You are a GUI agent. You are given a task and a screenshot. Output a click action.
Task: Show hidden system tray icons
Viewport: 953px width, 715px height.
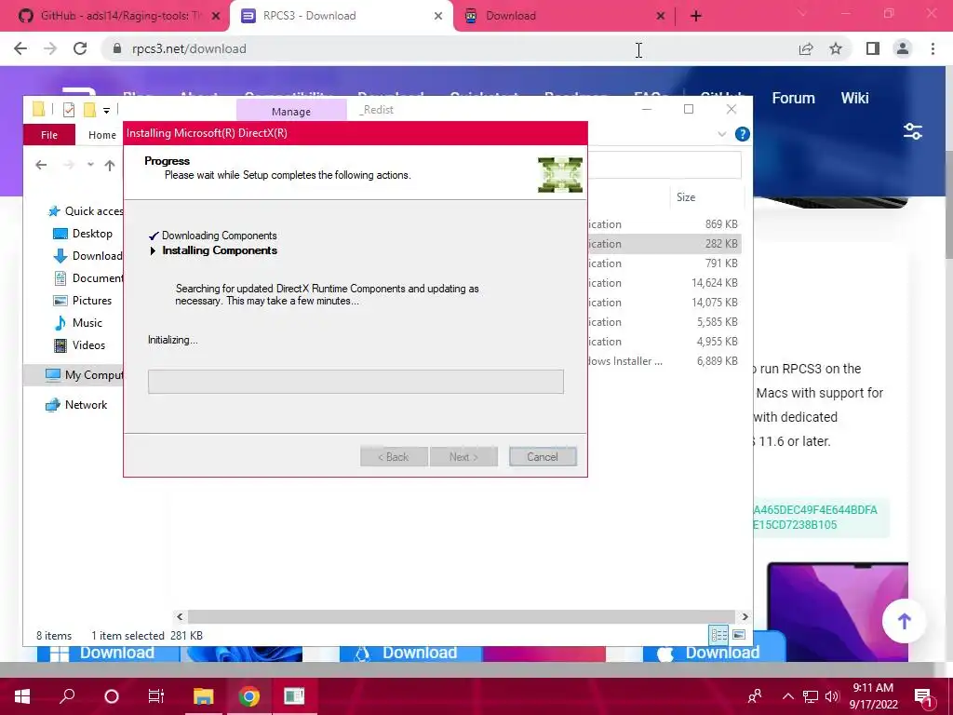click(x=787, y=696)
